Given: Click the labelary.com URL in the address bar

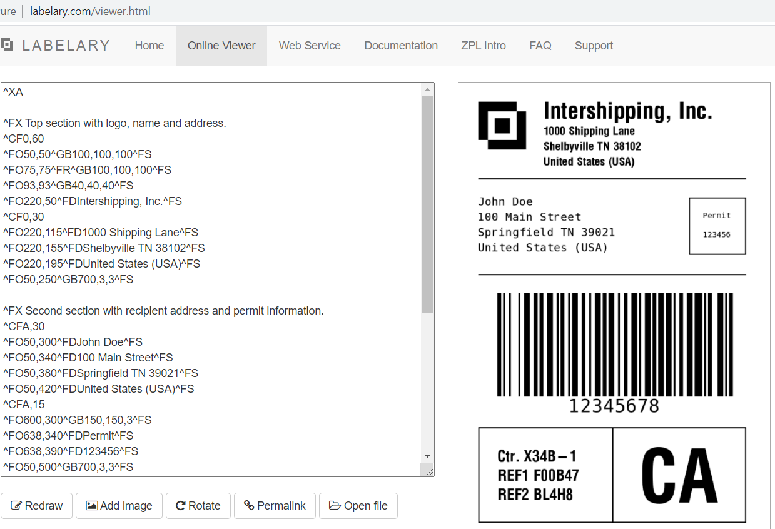Looking at the screenshot, I should pos(89,11).
